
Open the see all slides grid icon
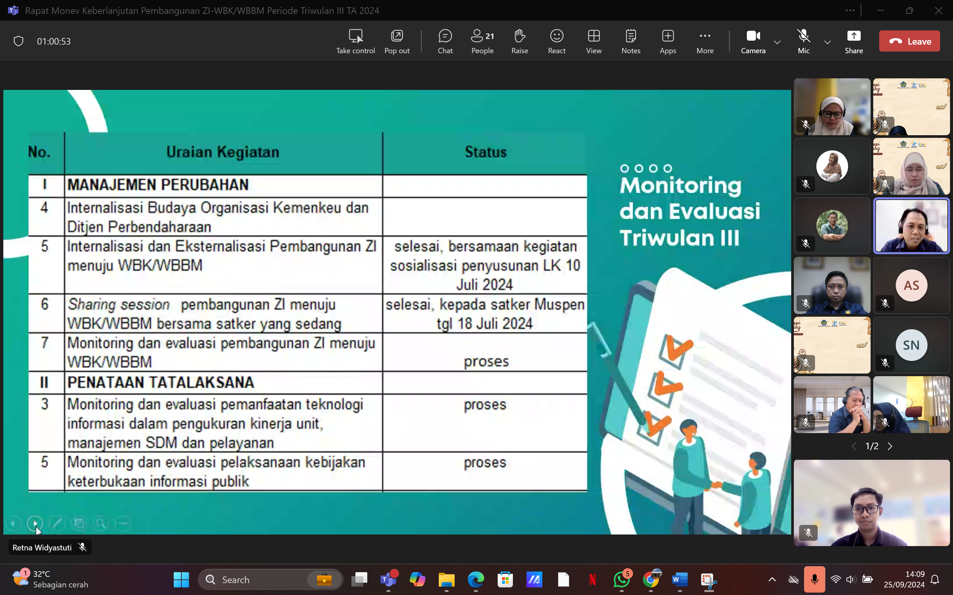79,523
